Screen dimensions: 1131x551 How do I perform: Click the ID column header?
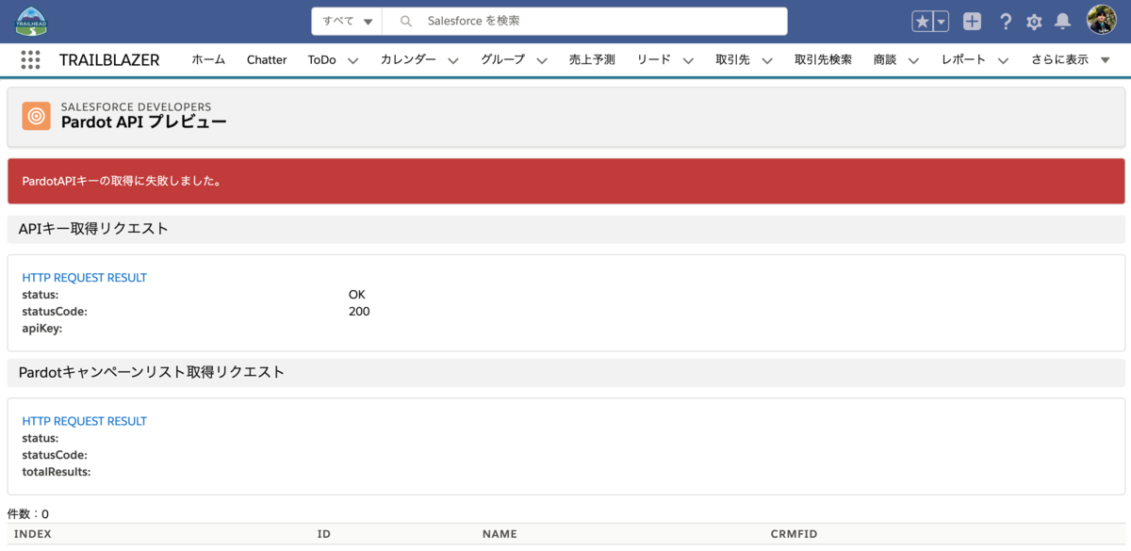pyautogui.click(x=324, y=534)
